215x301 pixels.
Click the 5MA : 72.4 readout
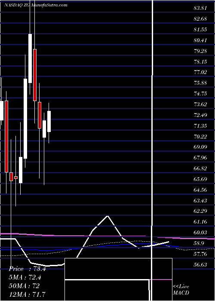(x=25, y=277)
